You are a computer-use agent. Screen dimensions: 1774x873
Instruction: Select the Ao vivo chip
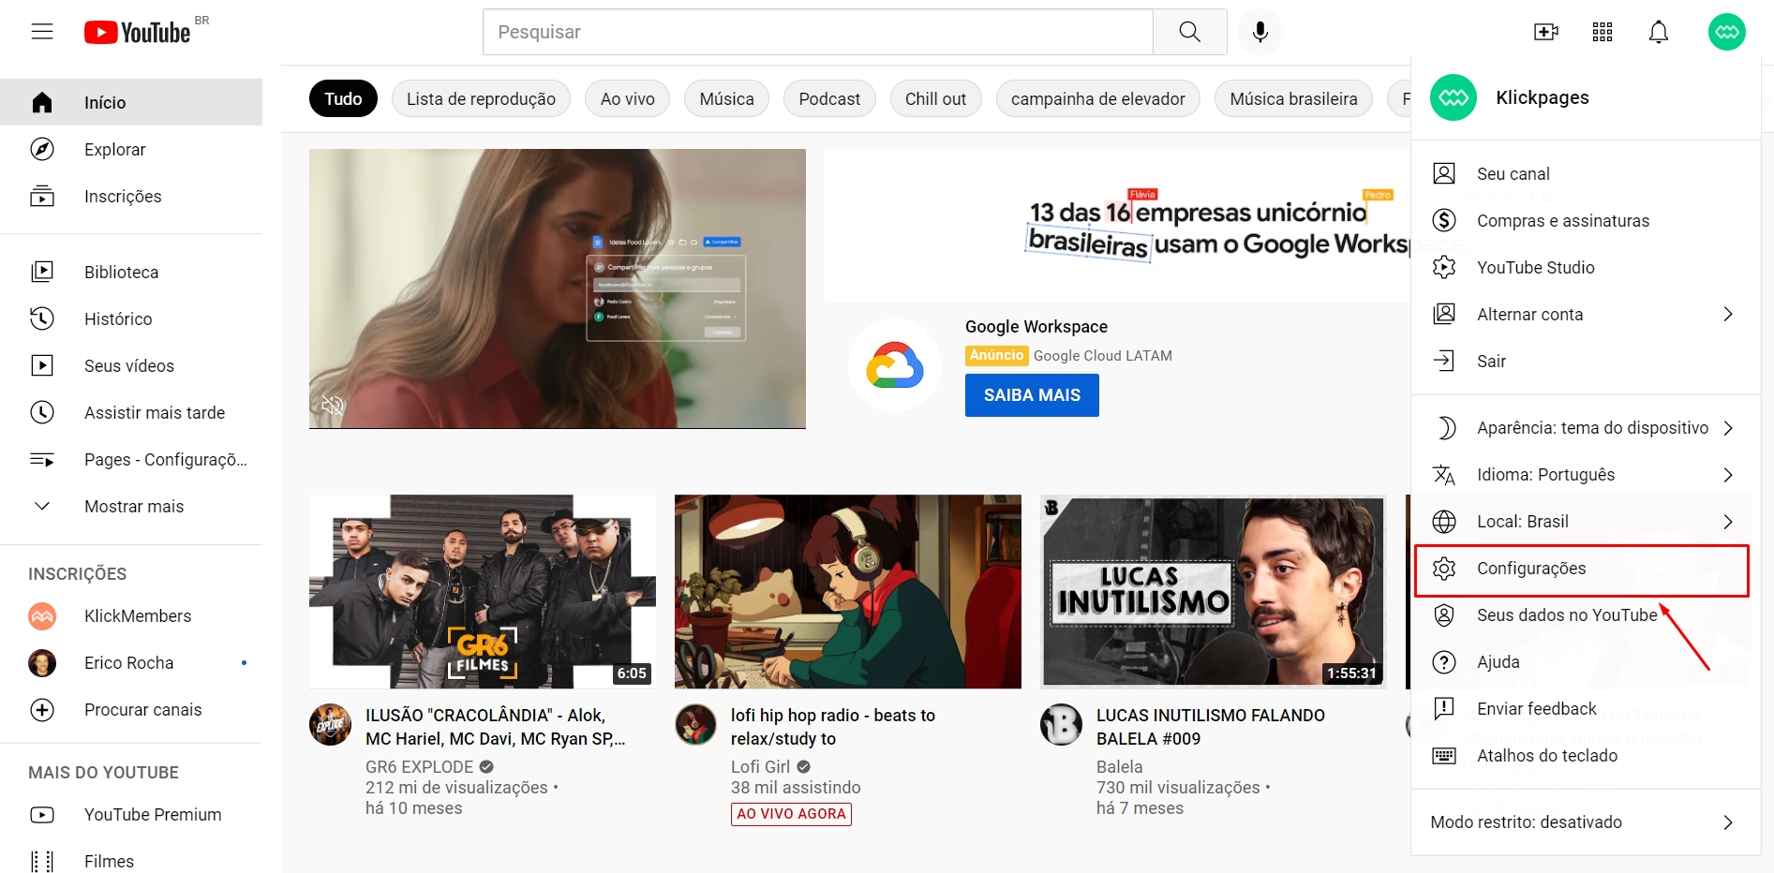click(628, 98)
